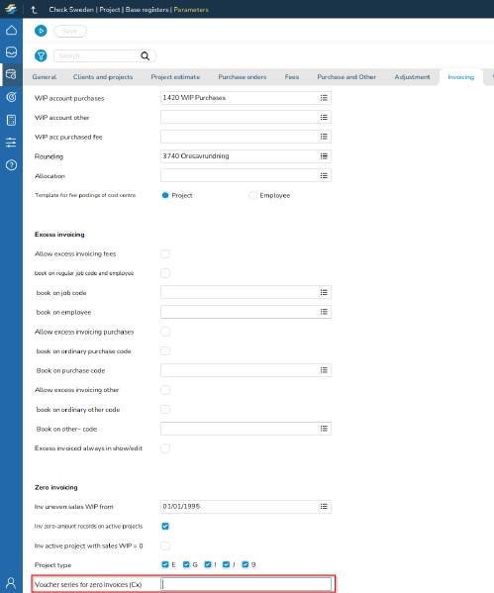This screenshot has height=593, width=494.
Task: Enable Inv active project with sales WIP = 0
Action: (x=165, y=545)
